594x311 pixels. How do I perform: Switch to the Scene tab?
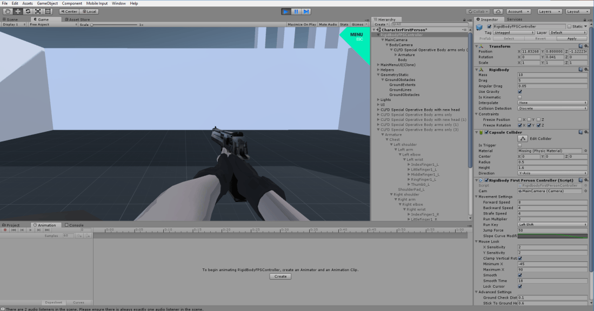point(10,19)
